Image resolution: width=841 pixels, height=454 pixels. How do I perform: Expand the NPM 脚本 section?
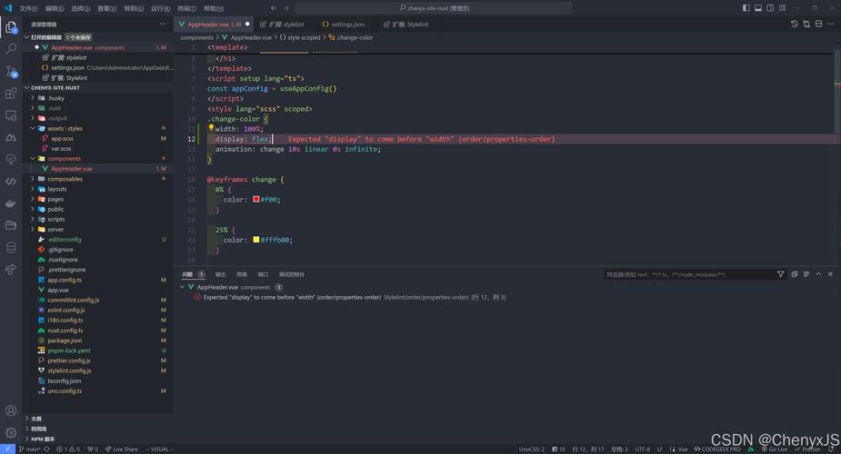coord(43,439)
